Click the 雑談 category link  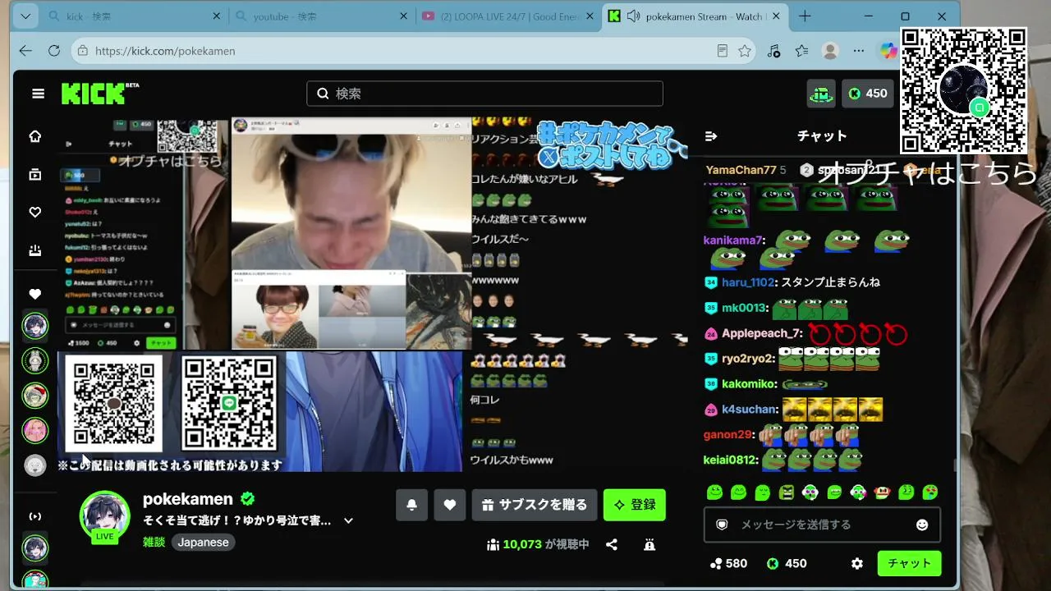(x=154, y=542)
